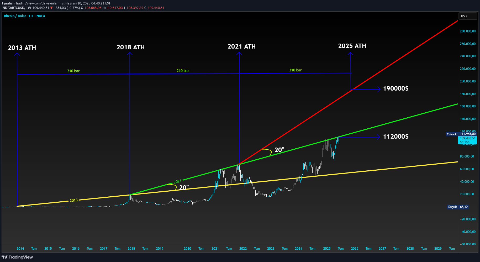
Task: Click the lower 20" angle label near the yellow line
Action: [x=184, y=187]
